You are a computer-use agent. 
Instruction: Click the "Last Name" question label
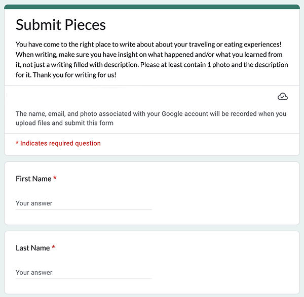click(32, 248)
